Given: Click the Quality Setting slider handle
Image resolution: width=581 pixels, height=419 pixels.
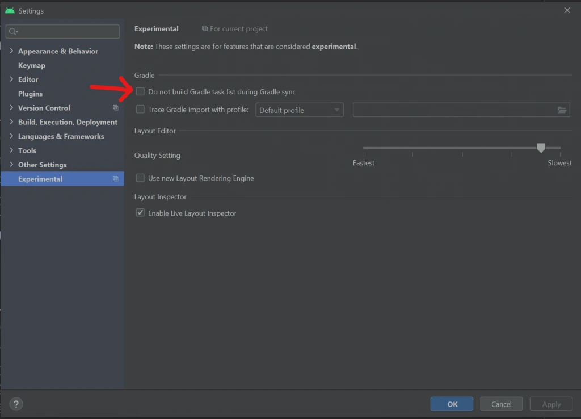Looking at the screenshot, I should pyautogui.click(x=540, y=147).
